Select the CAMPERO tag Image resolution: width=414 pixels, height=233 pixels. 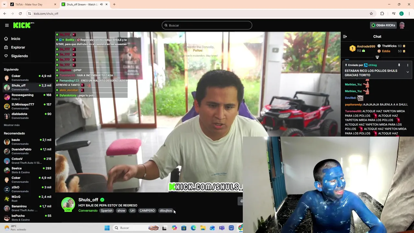pos(147,211)
